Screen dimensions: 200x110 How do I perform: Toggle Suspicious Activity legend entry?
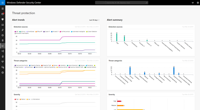(x=62, y=67)
